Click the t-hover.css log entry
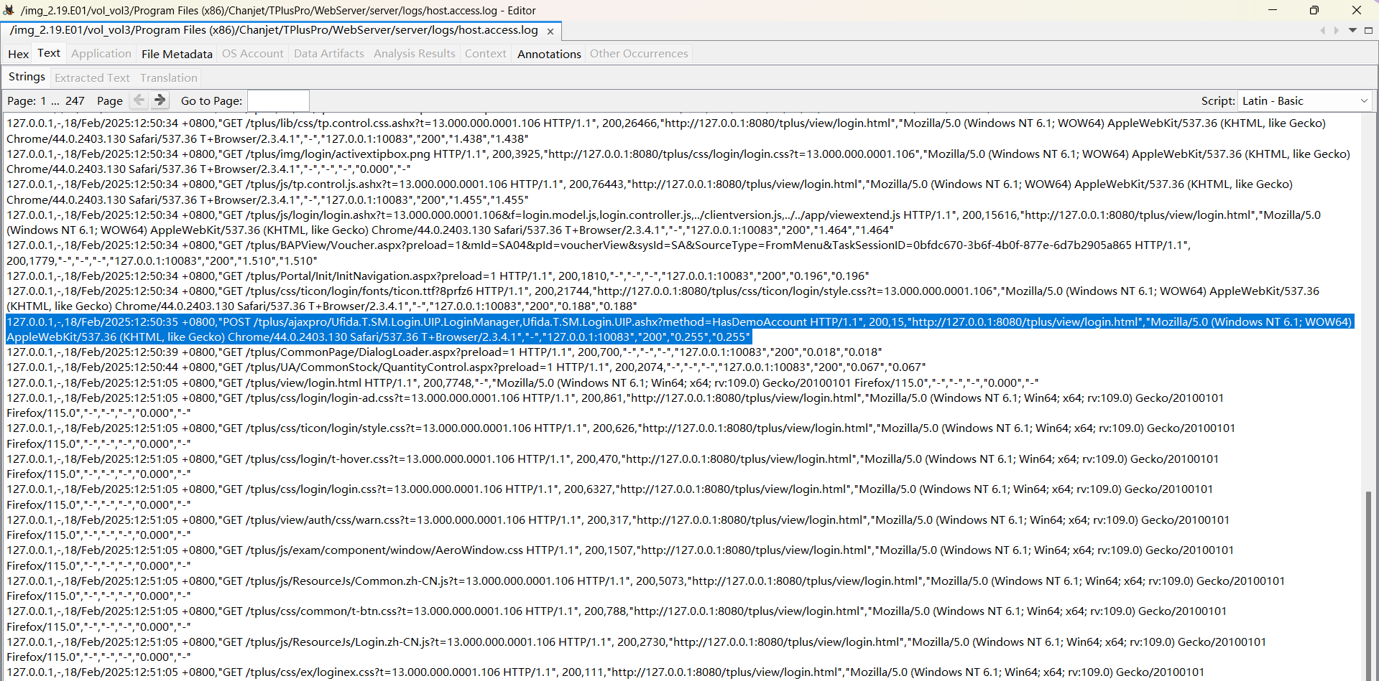 click(613, 466)
